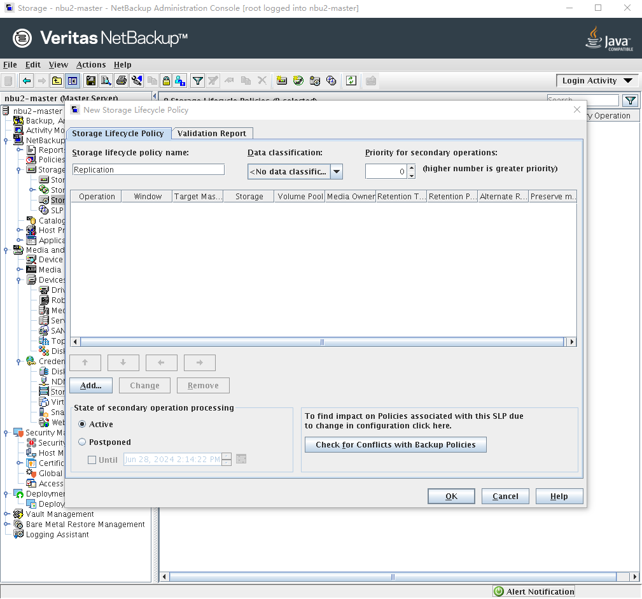Switch to the Validation Report tab
The height and width of the screenshot is (599, 642).
[x=212, y=133]
